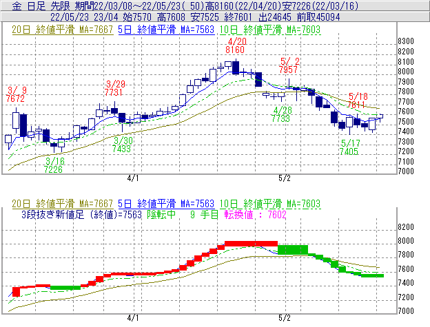
Task: Click the 9 手目 count text
Action: 204,214
